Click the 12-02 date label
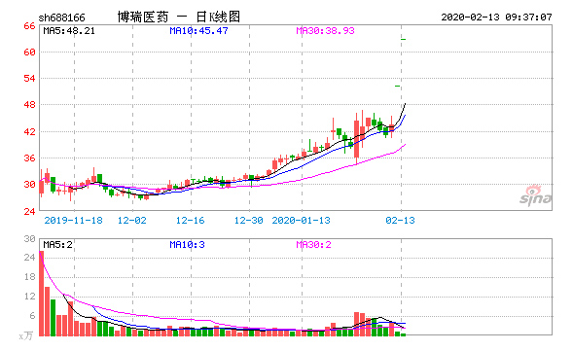The height and width of the screenshot is (351, 573). [132, 221]
